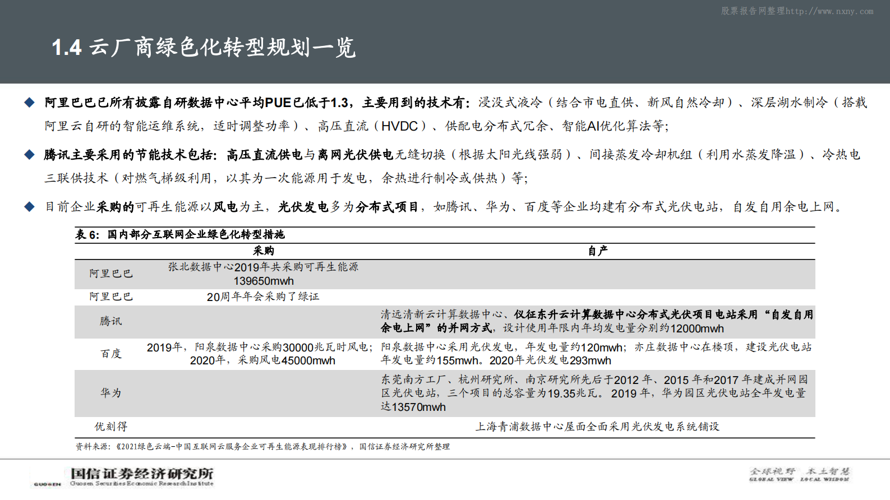This screenshot has height=500, width=890.
Task: Click cell 20周年年会采购了绿证
Action: click(x=263, y=297)
